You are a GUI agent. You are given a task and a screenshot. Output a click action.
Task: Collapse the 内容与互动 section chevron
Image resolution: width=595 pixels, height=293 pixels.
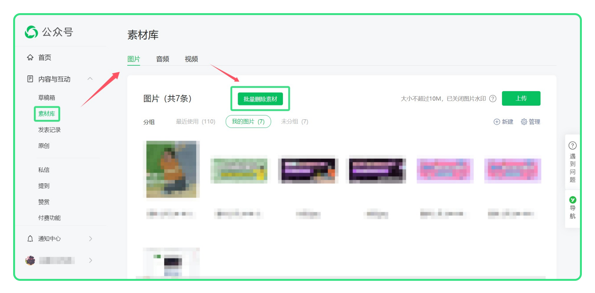click(90, 79)
